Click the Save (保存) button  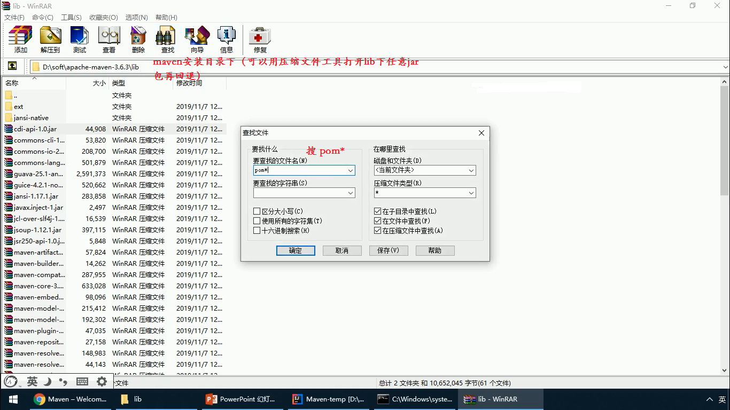coord(389,250)
